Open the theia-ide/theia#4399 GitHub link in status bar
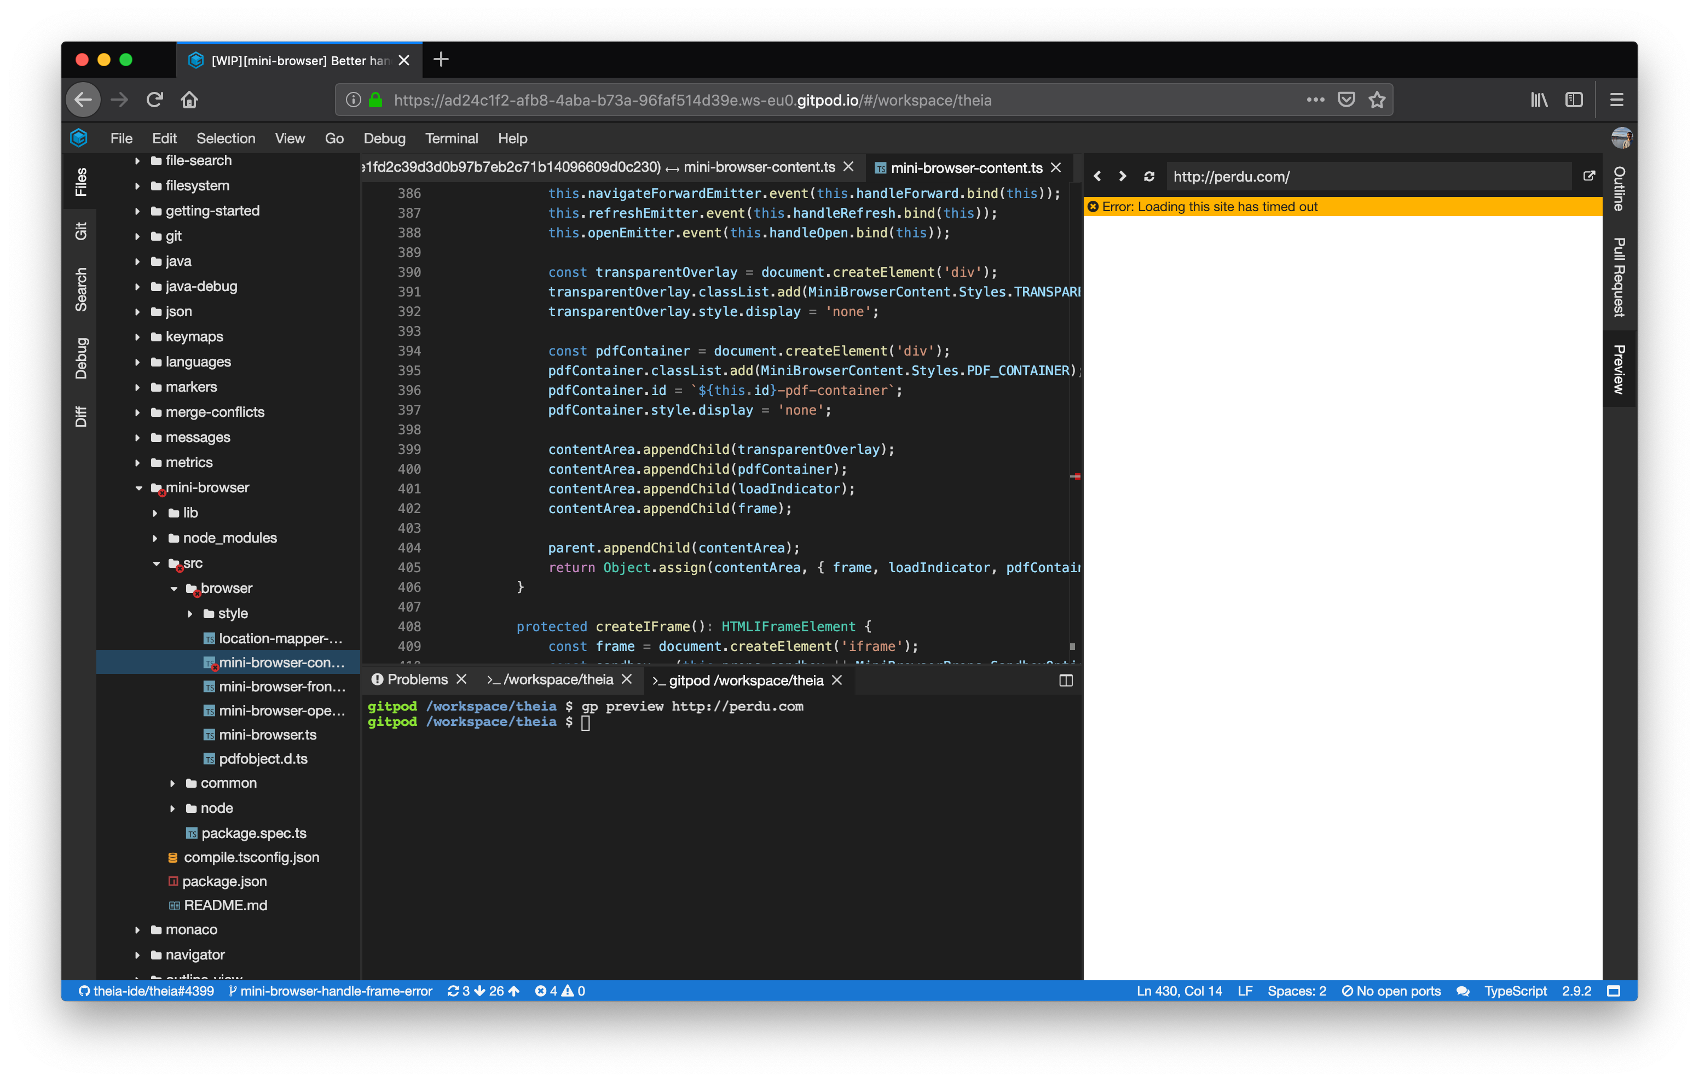Image resolution: width=1699 pixels, height=1082 pixels. pyautogui.click(x=147, y=990)
